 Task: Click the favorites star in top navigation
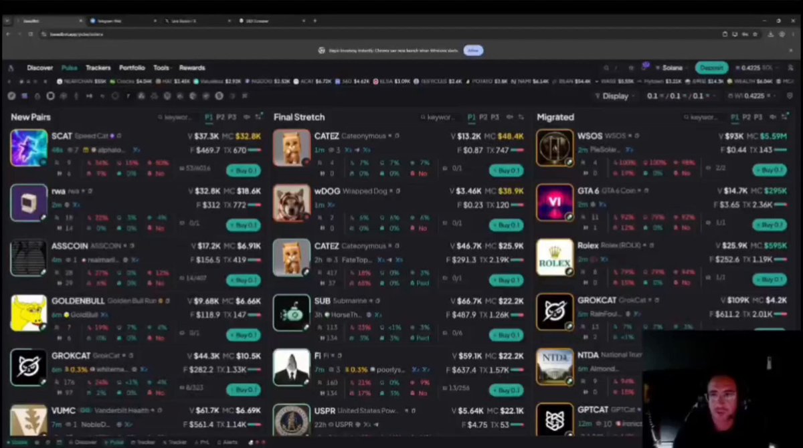pyautogui.click(x=630, y=68)
